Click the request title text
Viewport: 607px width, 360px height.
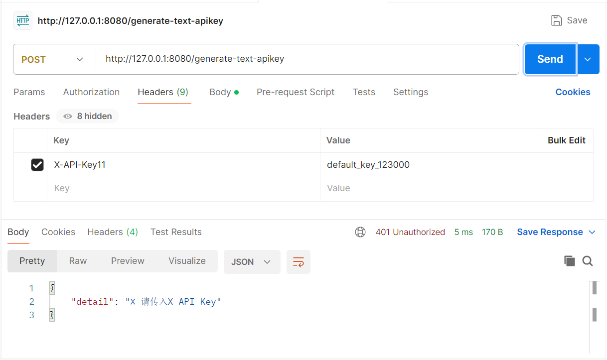point(131,21)
